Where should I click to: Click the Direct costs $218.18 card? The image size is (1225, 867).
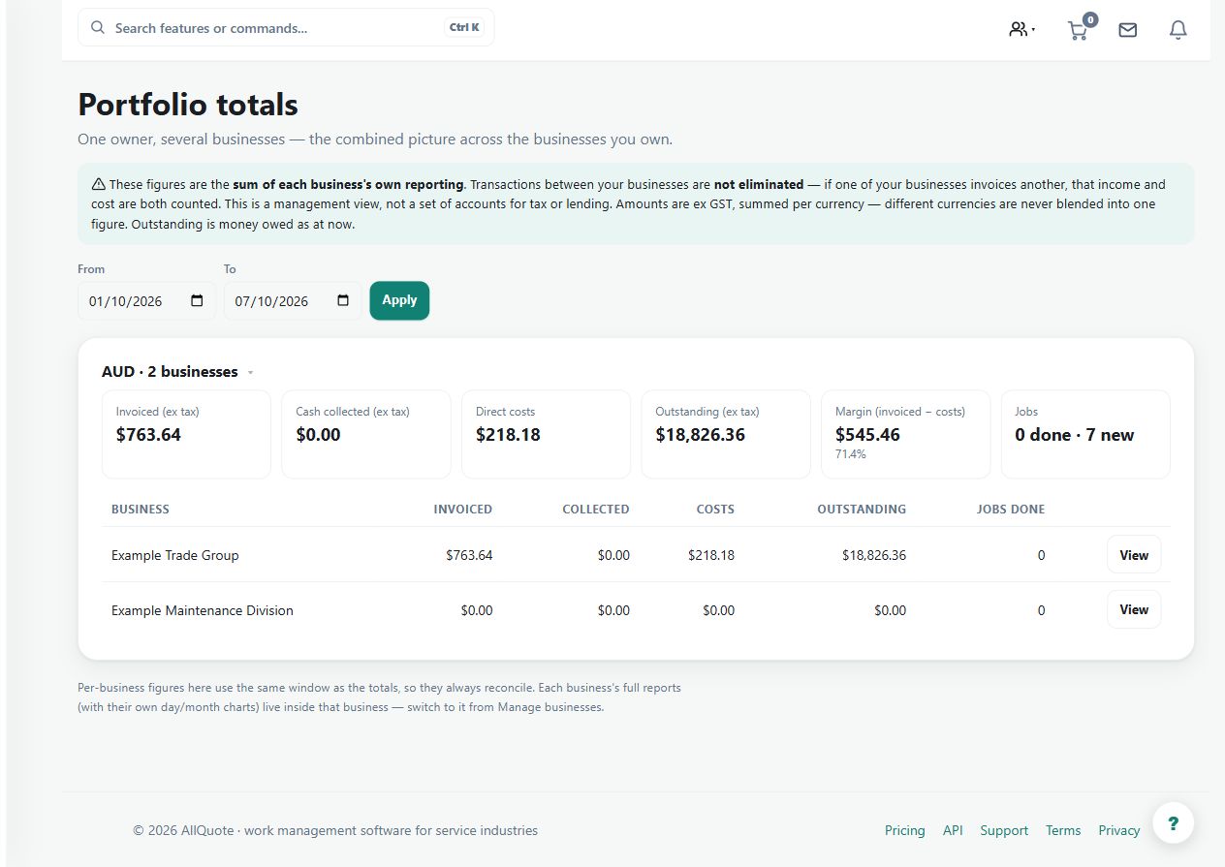pyautogui.click(x=546, y=434)
